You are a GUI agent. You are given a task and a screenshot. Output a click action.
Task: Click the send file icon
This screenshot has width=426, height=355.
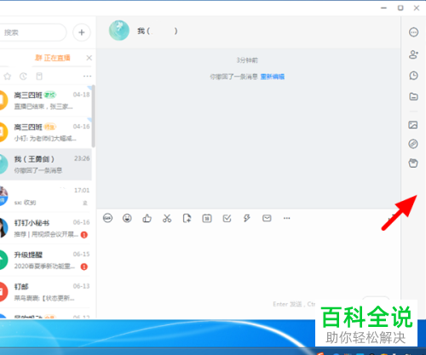[187, 218]
